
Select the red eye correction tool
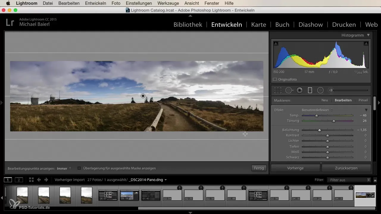point(300,90)
